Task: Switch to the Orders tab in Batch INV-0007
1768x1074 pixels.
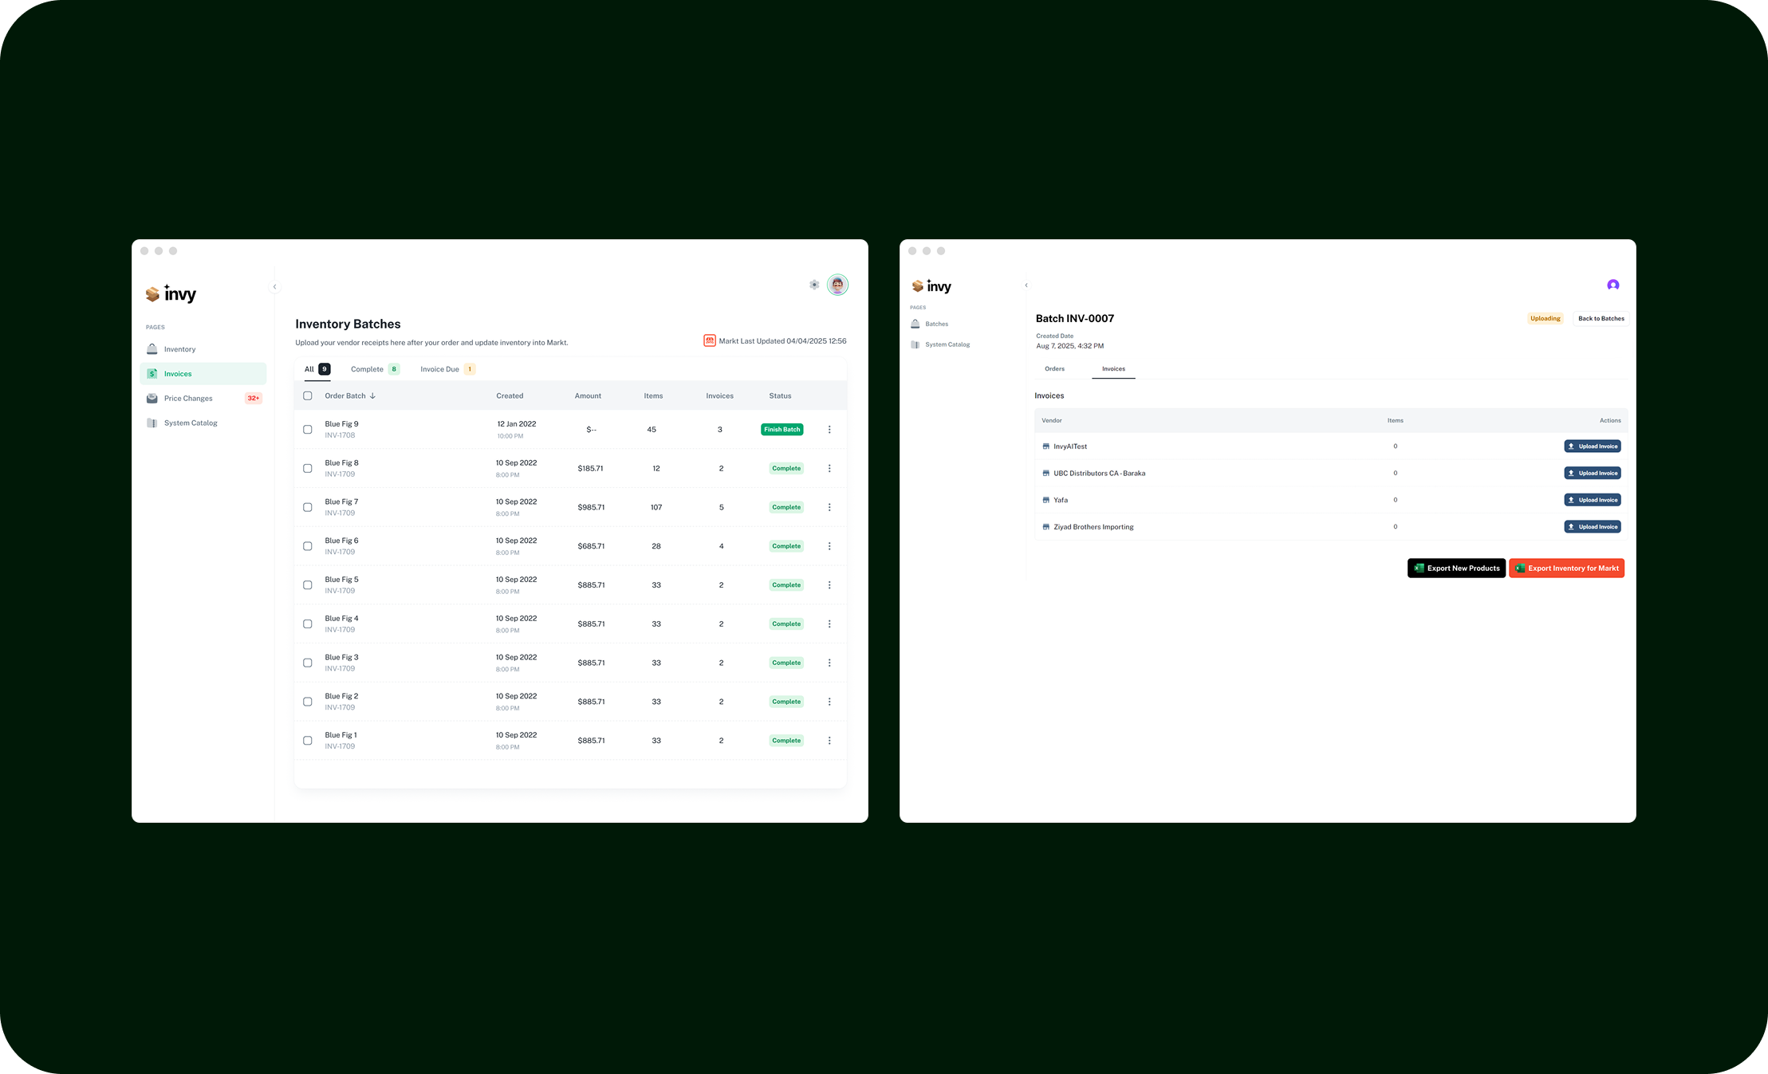Action: click(1054, 369)
